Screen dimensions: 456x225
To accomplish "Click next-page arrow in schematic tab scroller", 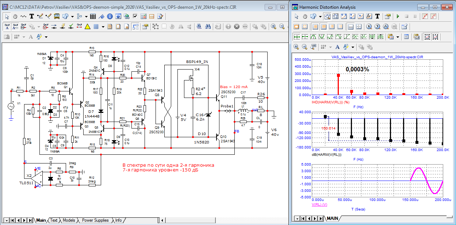I will click(x=24, y=220).
